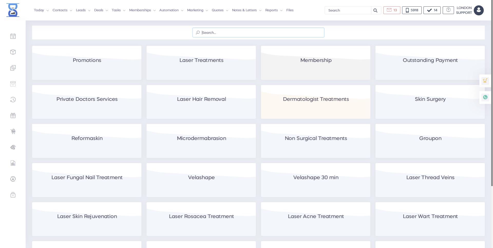Viewport: 493px width, 248px height.
Task: Open the calendar icon in the left sidebar
Action: 13,36
